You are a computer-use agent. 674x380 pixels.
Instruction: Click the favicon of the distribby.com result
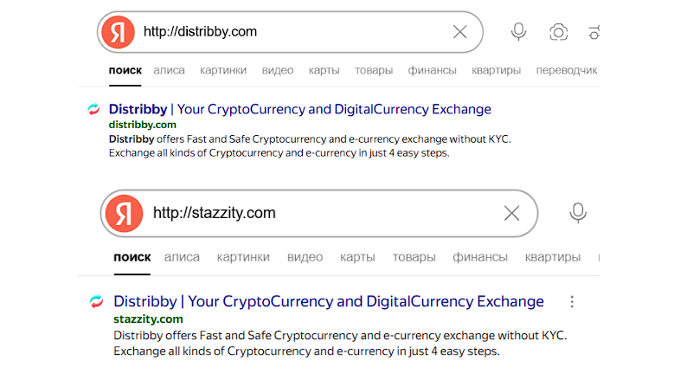93,110
